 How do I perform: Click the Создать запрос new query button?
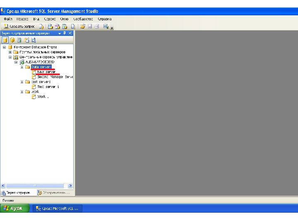[x=19, y=26]
